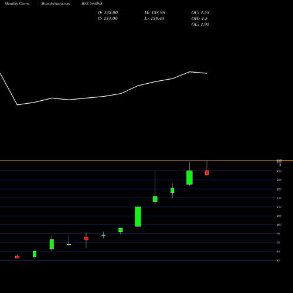Image resolution: width=293 pixels, height=293 pixels.
Task: Click the open price 'O: 133.00'
Action: point(108,13)
